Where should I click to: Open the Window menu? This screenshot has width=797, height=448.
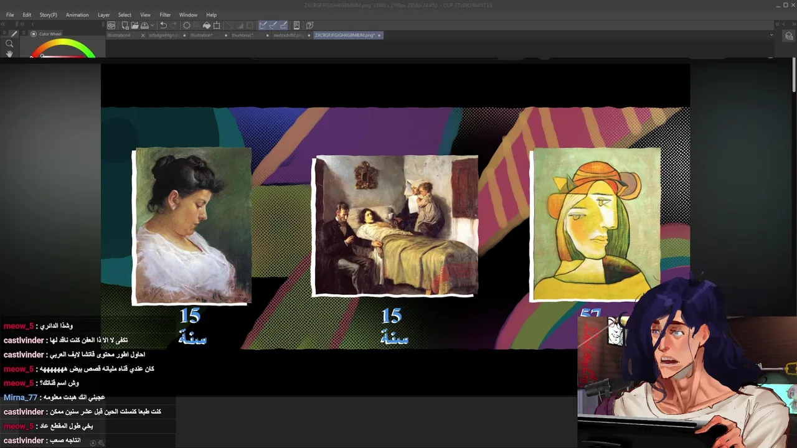(x=188, y=15)
